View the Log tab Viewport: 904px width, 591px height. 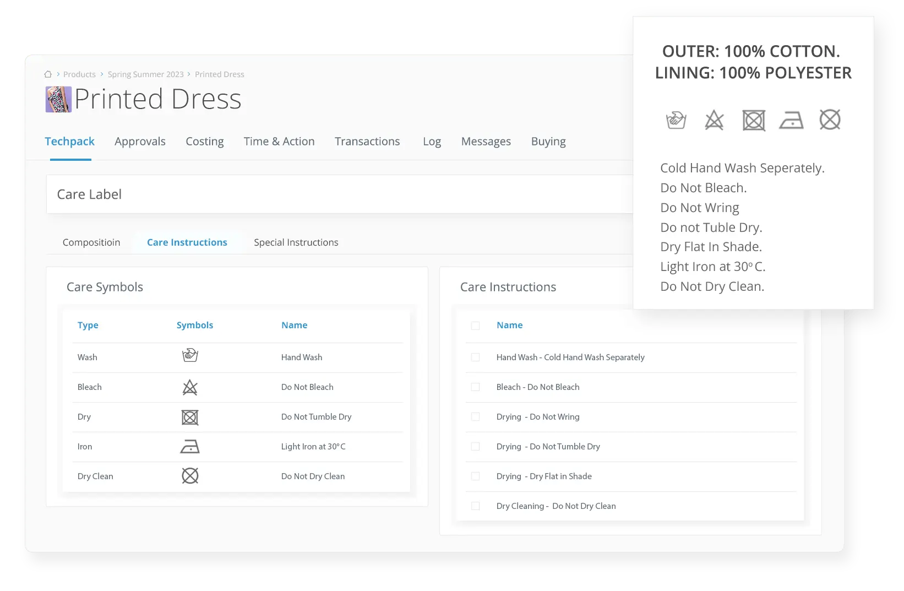[432, 142]
